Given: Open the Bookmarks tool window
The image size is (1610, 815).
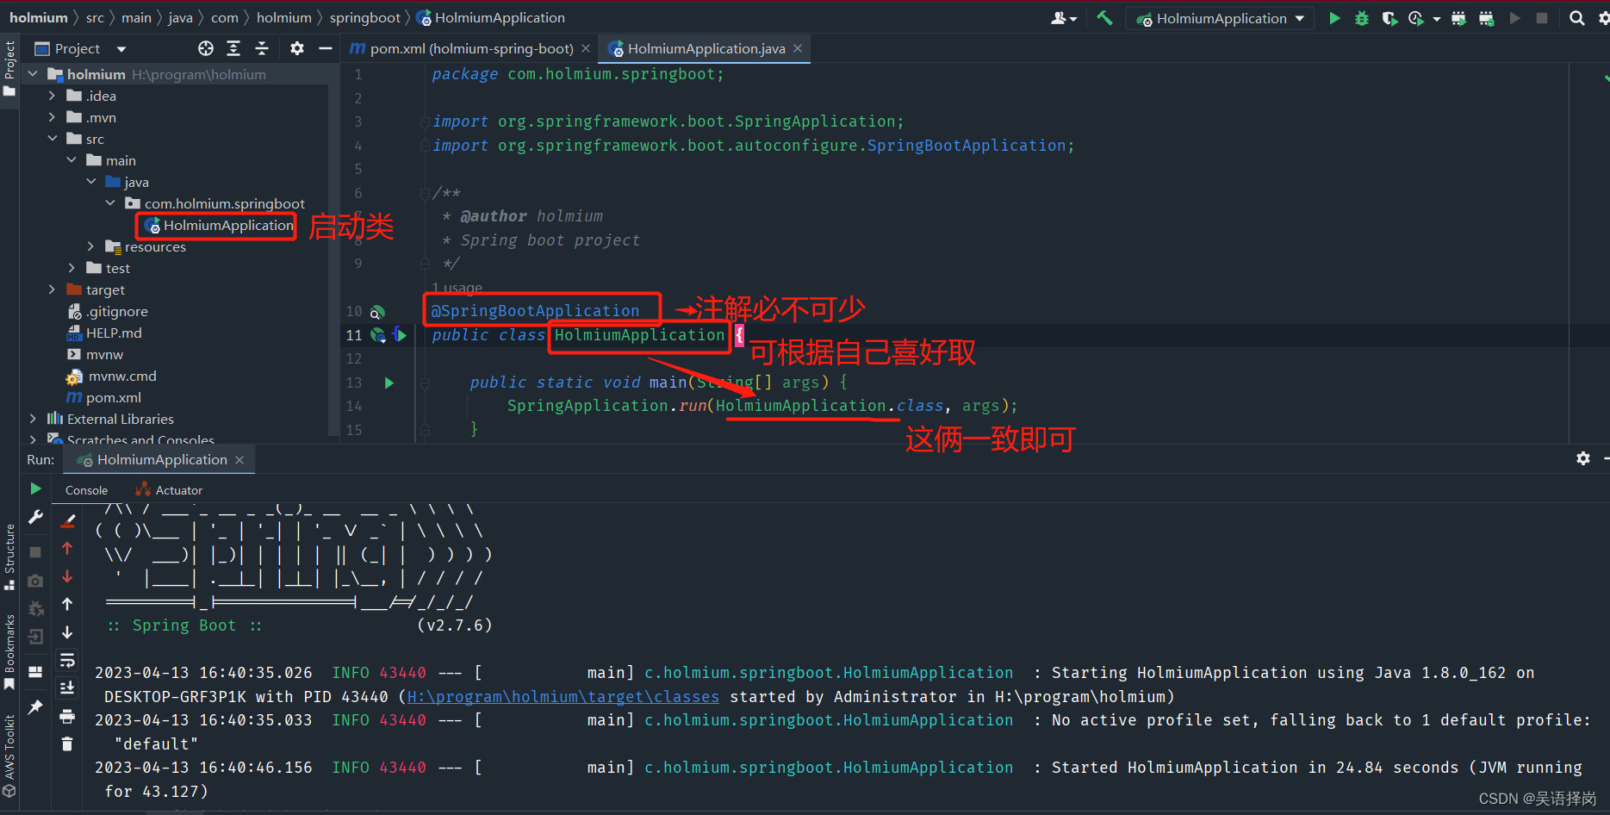Looking at the screenshot, I should coord(9,651).
